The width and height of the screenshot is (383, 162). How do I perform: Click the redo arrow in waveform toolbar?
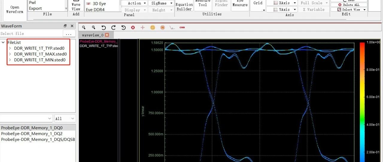[x=113, y=27]
